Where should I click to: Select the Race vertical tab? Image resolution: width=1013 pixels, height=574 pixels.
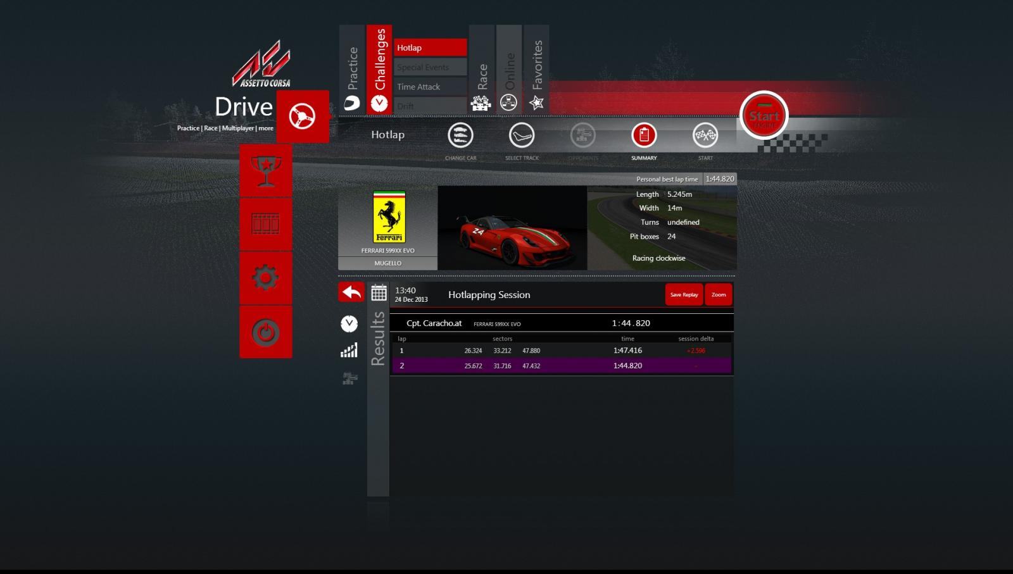point(482,70)
